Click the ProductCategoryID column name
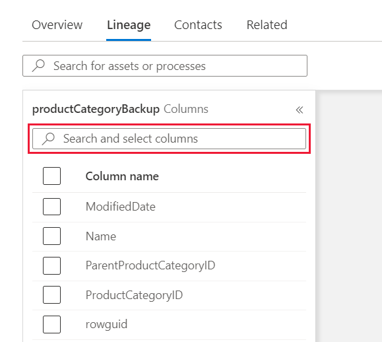382x342 pixels. (134, 295)
